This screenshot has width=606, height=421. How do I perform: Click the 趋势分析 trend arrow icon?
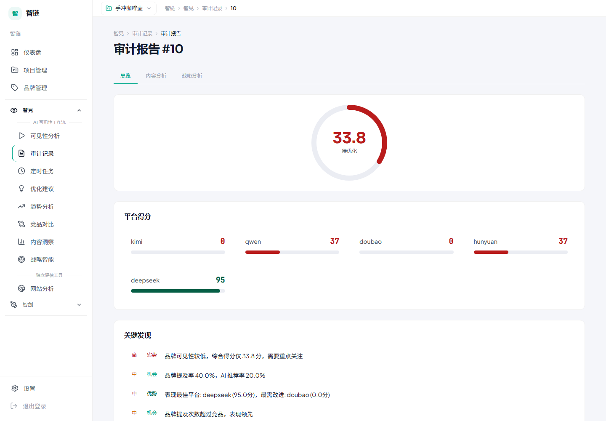click(21, 206)
